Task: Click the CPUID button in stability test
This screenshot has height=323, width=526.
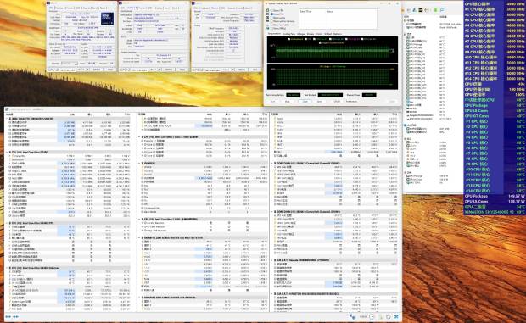Action: [337, 101]
